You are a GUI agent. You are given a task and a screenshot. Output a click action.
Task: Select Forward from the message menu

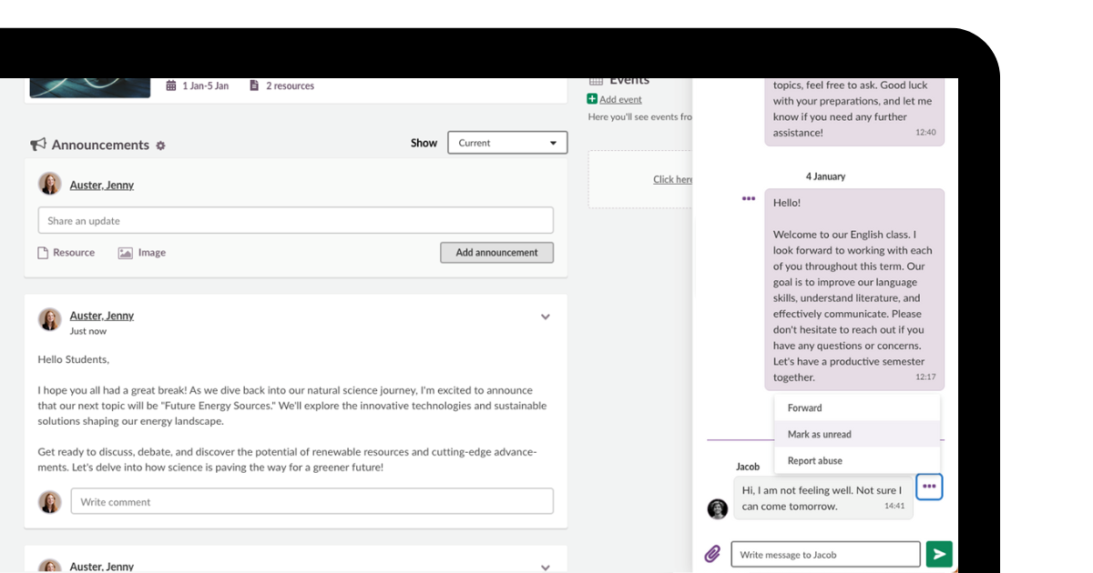click(x=804, y=408)
